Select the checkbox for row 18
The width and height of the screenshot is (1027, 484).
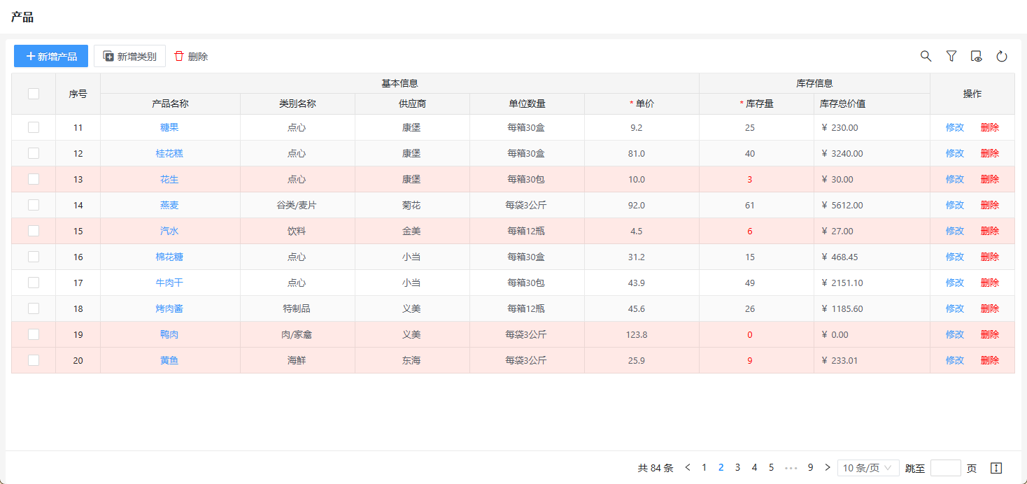(34, 308)
